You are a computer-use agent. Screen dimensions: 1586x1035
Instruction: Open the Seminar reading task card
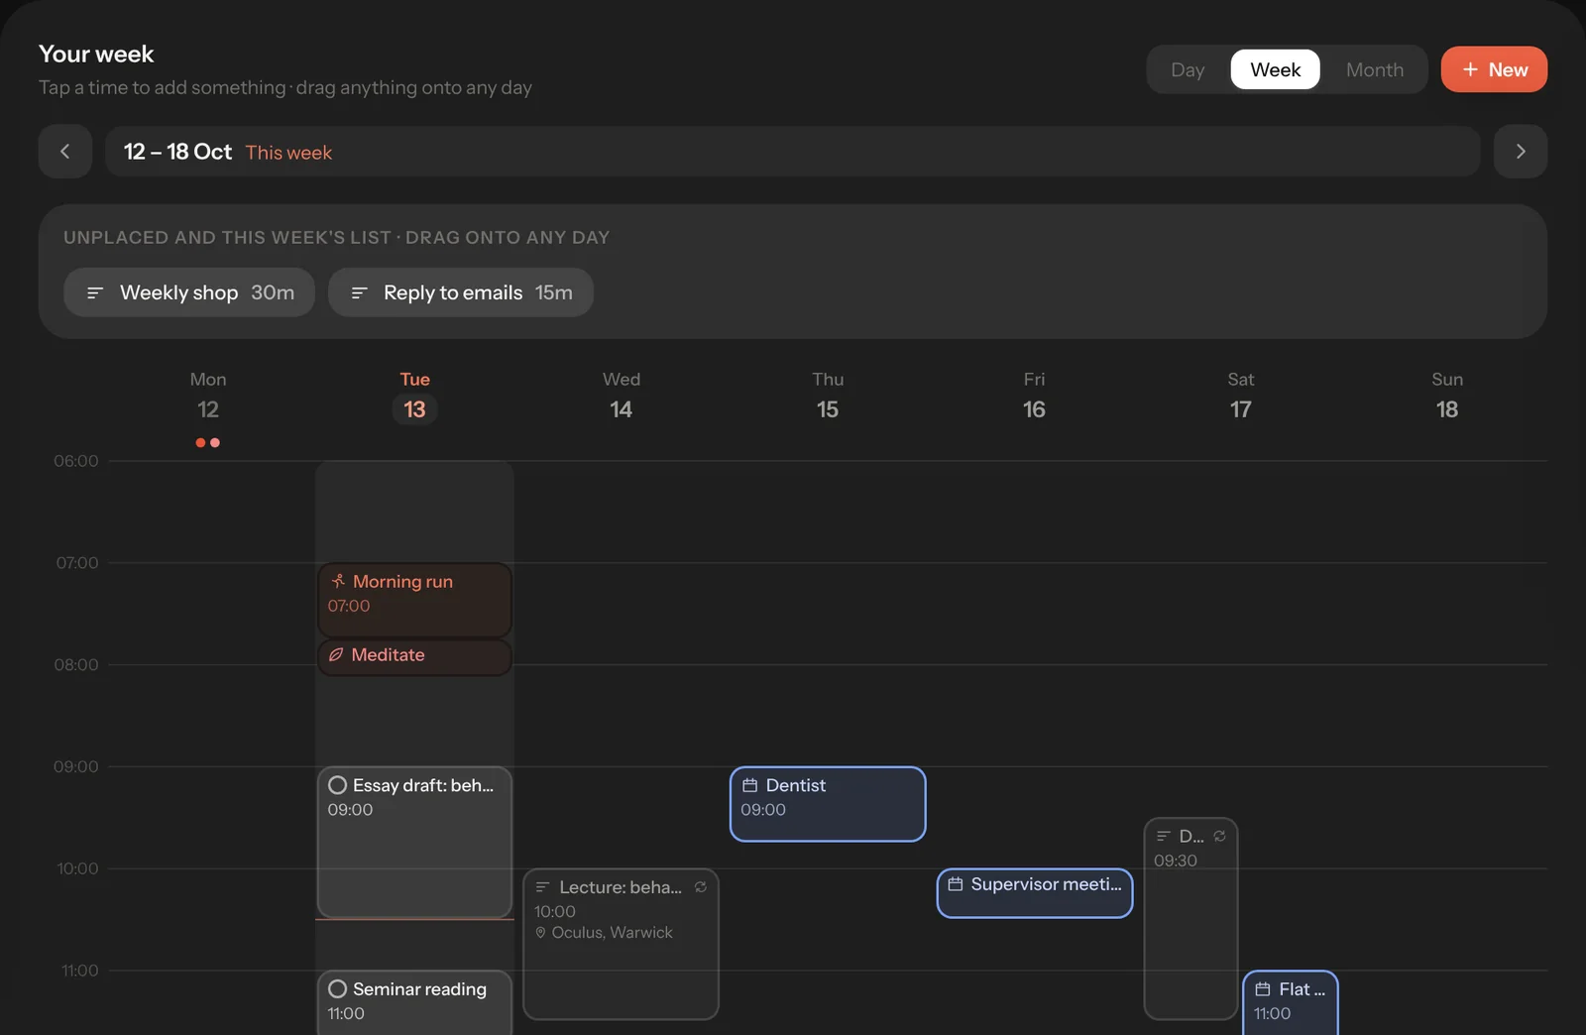coord(414,1002)
